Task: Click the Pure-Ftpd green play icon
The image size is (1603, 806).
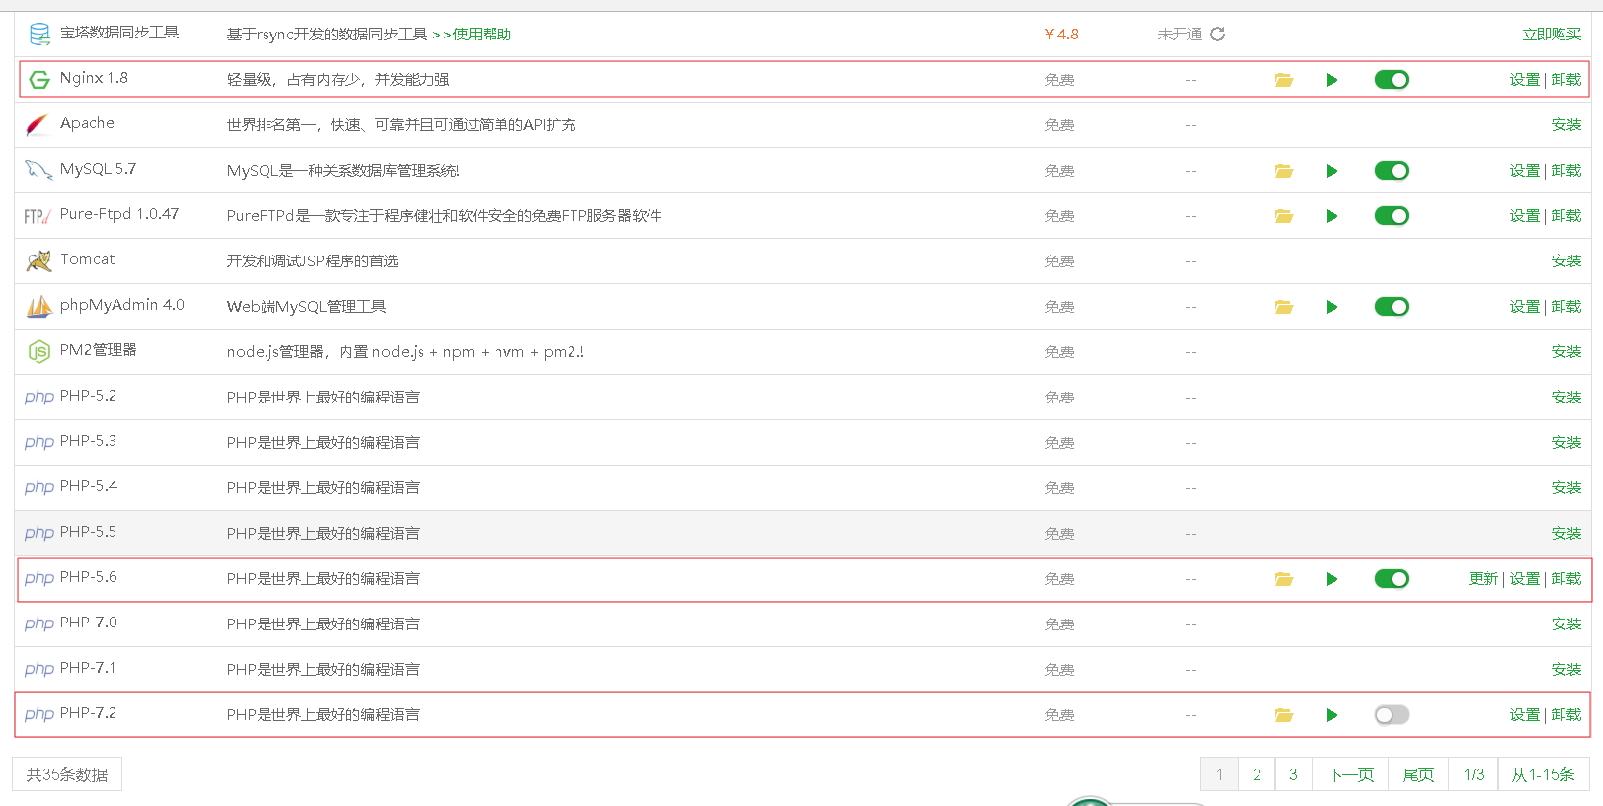Action: (1332, 216)
